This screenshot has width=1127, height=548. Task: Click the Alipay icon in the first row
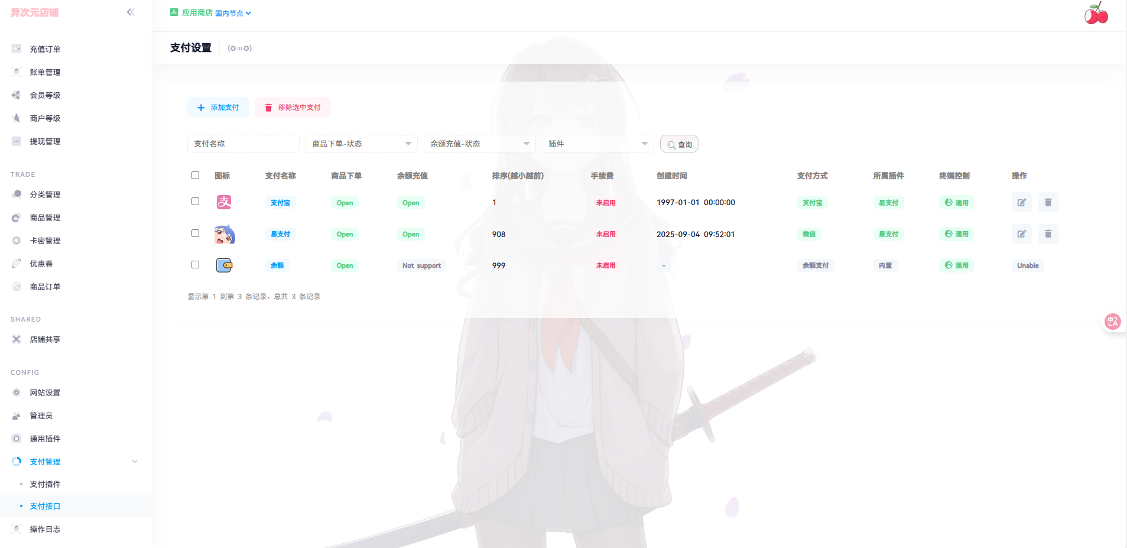tap(224, 202)
